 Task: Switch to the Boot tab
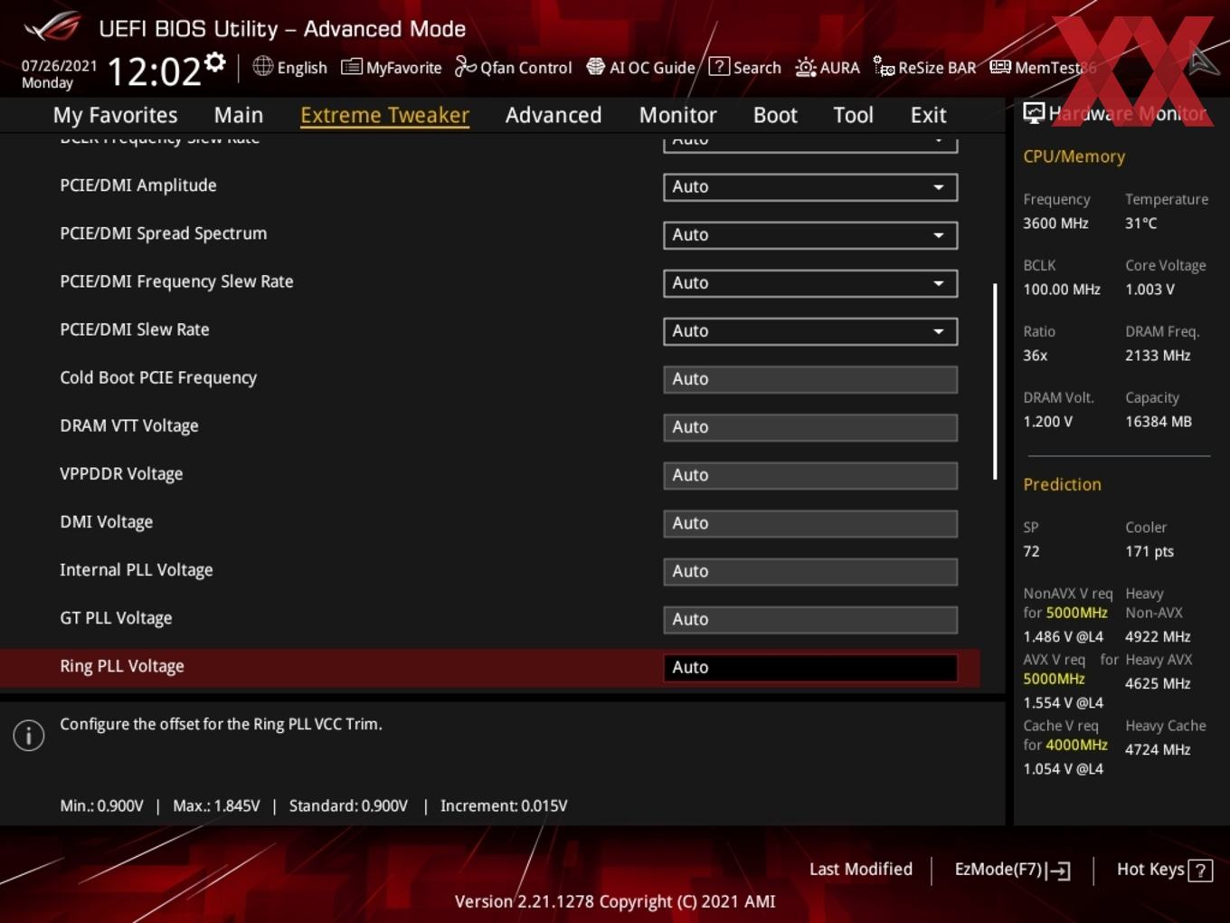coord(775,115)
